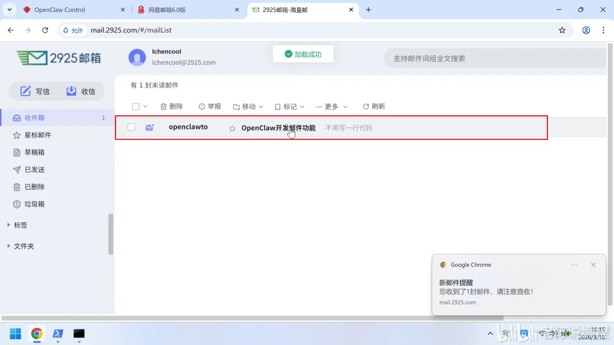Open the lchencool account avatar

(x=137, y=57)
